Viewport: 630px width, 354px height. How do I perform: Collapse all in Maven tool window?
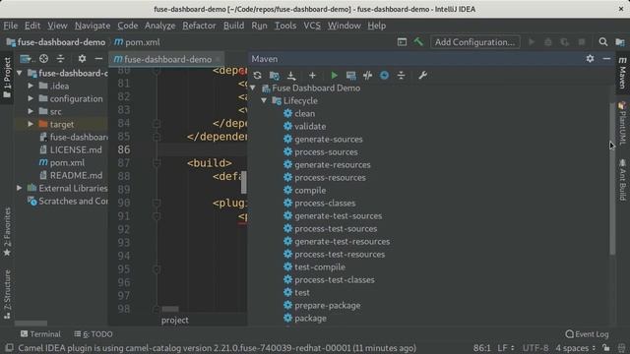401,76
